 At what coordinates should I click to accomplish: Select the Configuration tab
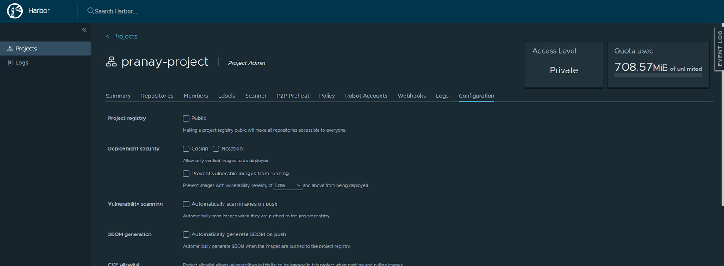(476, 96)
